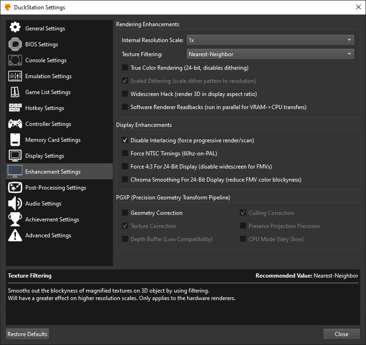
Task: Select Emulation Settings in the sidebar
Action: tap(59, 76)
